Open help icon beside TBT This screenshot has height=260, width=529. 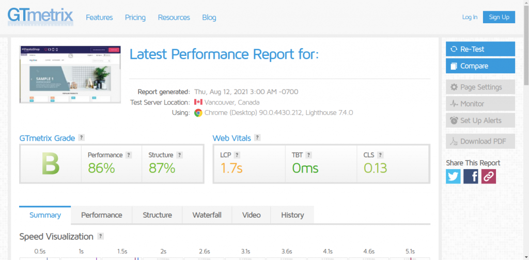(308, 155)
